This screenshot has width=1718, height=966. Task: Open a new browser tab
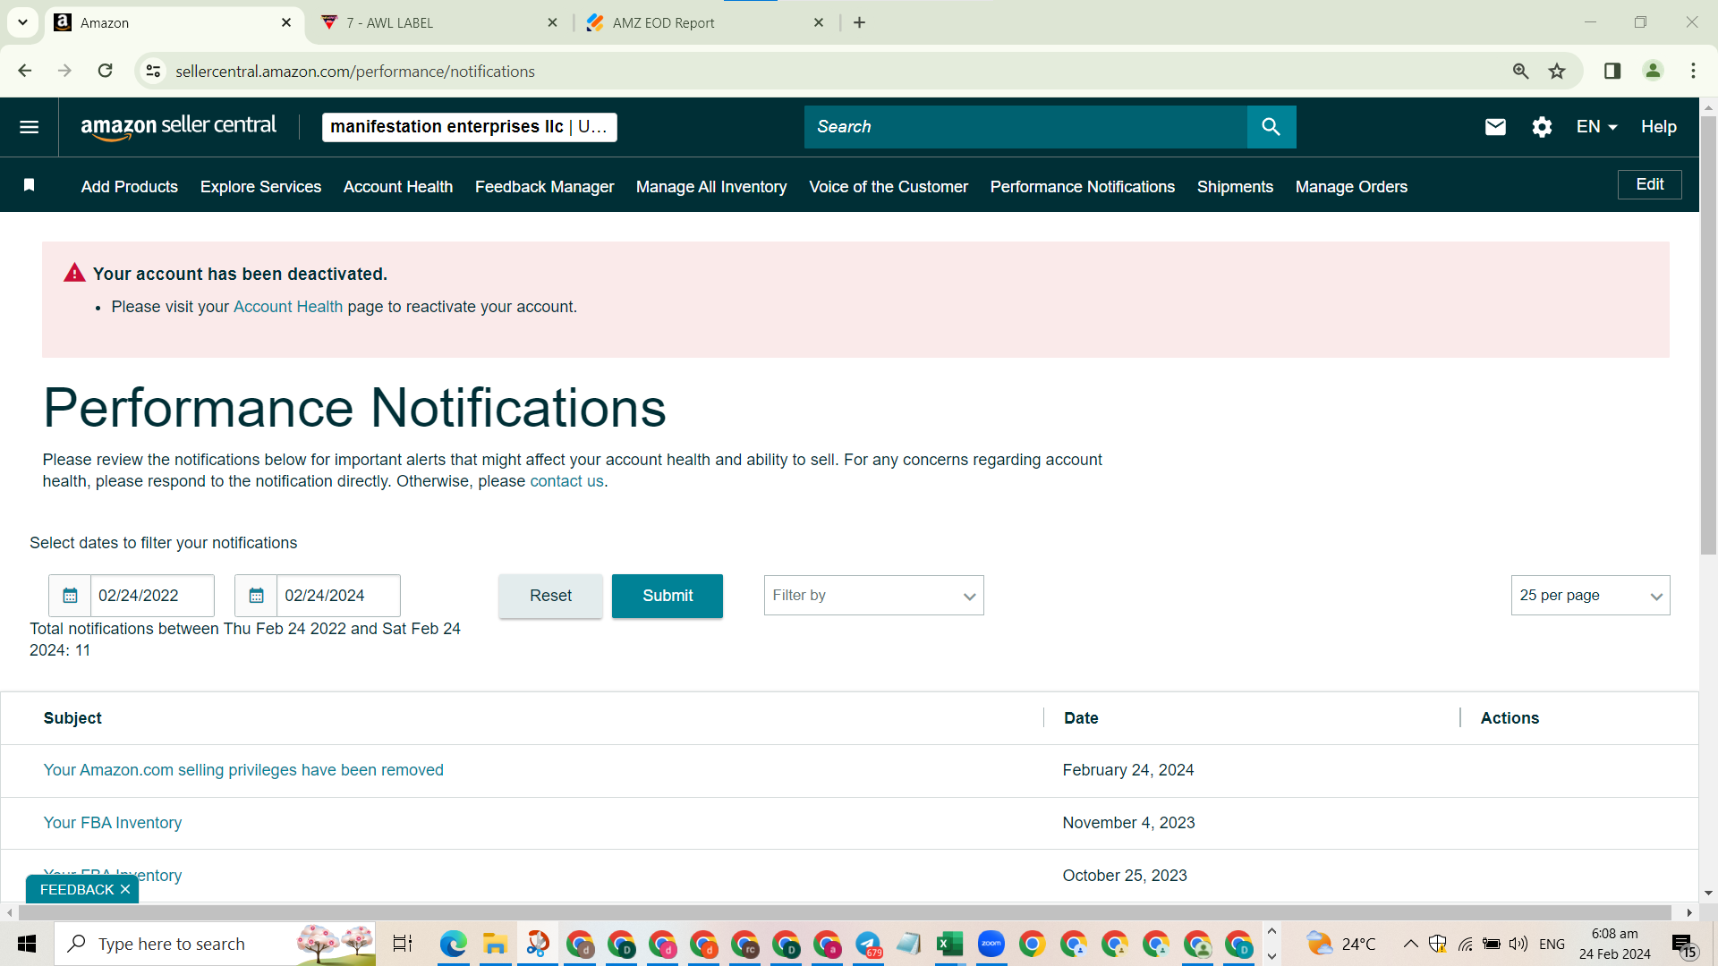tap(859, 22)
